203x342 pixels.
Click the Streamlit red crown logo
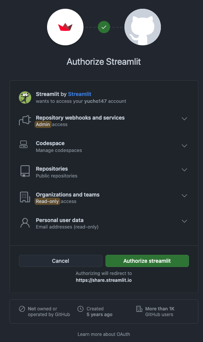click(x=65, y=27)
